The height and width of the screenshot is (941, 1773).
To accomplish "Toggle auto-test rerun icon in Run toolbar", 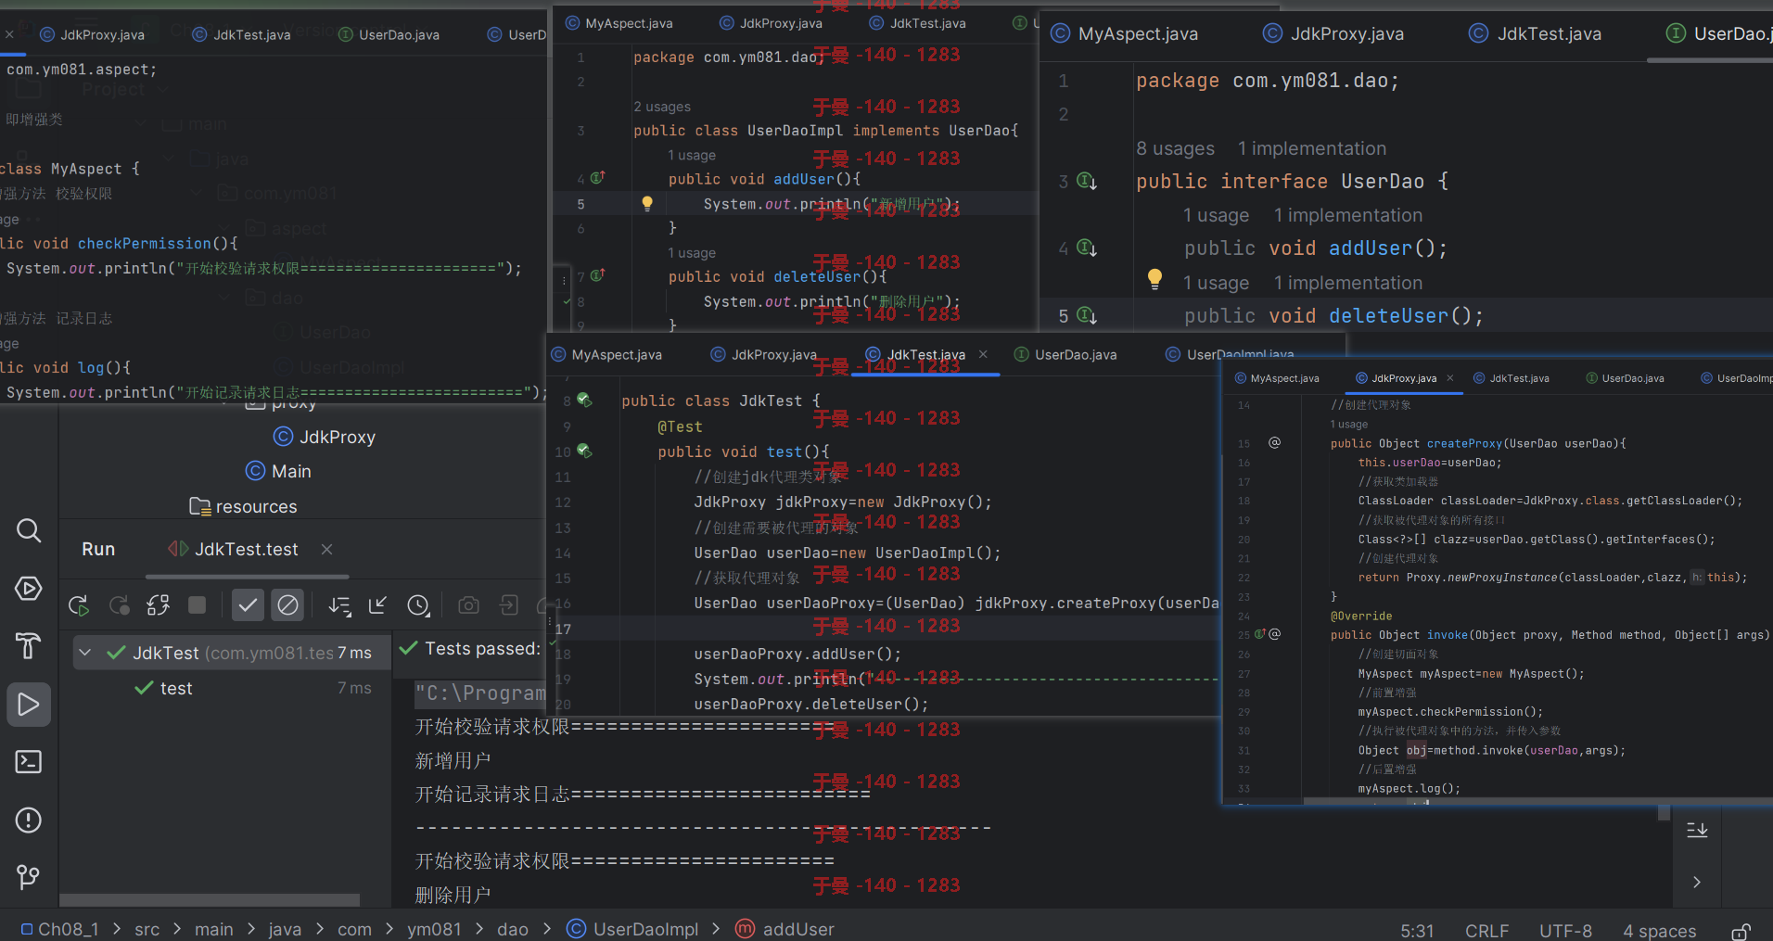I will 158,605.
